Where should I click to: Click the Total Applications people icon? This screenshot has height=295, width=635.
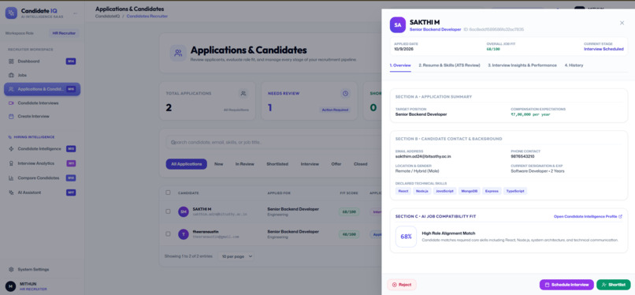(243, 94)
